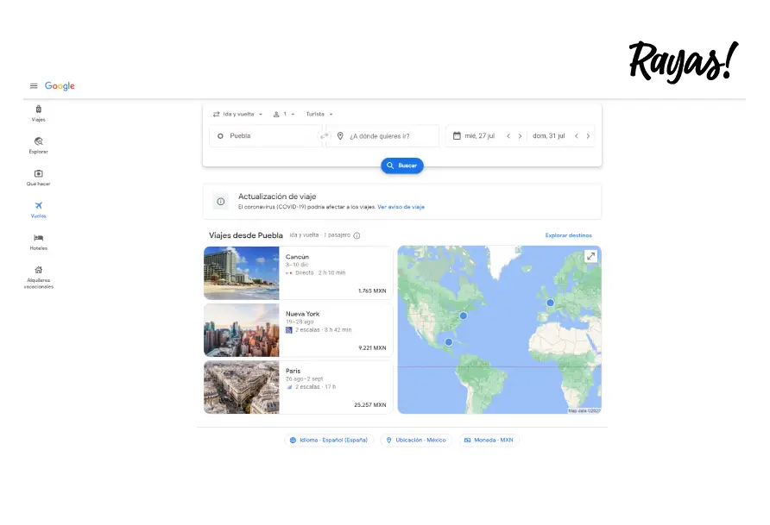Open Explorar in the sidebar

click(x=38, y=146)
